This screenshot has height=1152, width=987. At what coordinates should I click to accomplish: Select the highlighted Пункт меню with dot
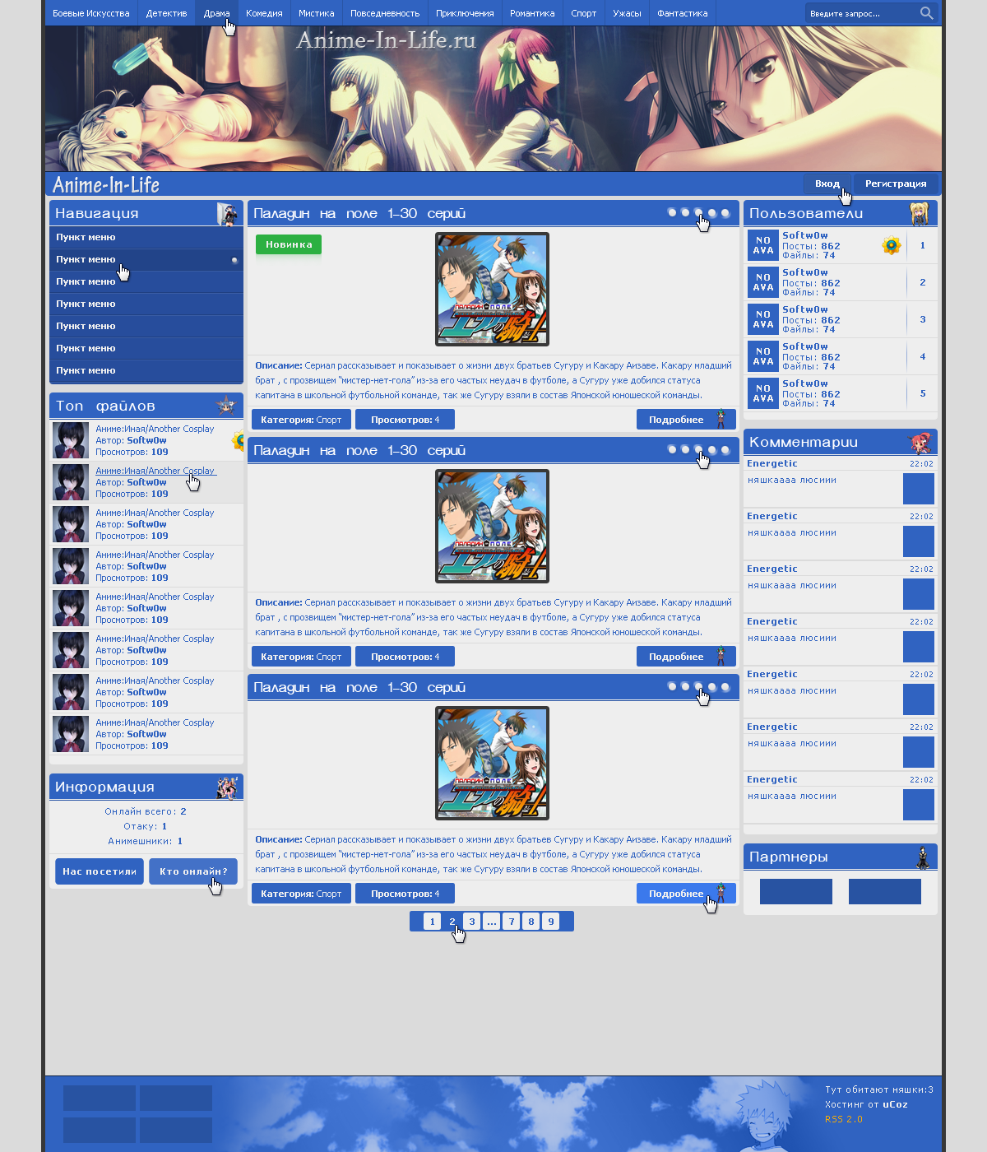[146, 259]
